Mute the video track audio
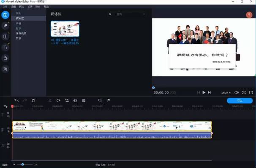This screenshot has height=168, width=256. 8,131
